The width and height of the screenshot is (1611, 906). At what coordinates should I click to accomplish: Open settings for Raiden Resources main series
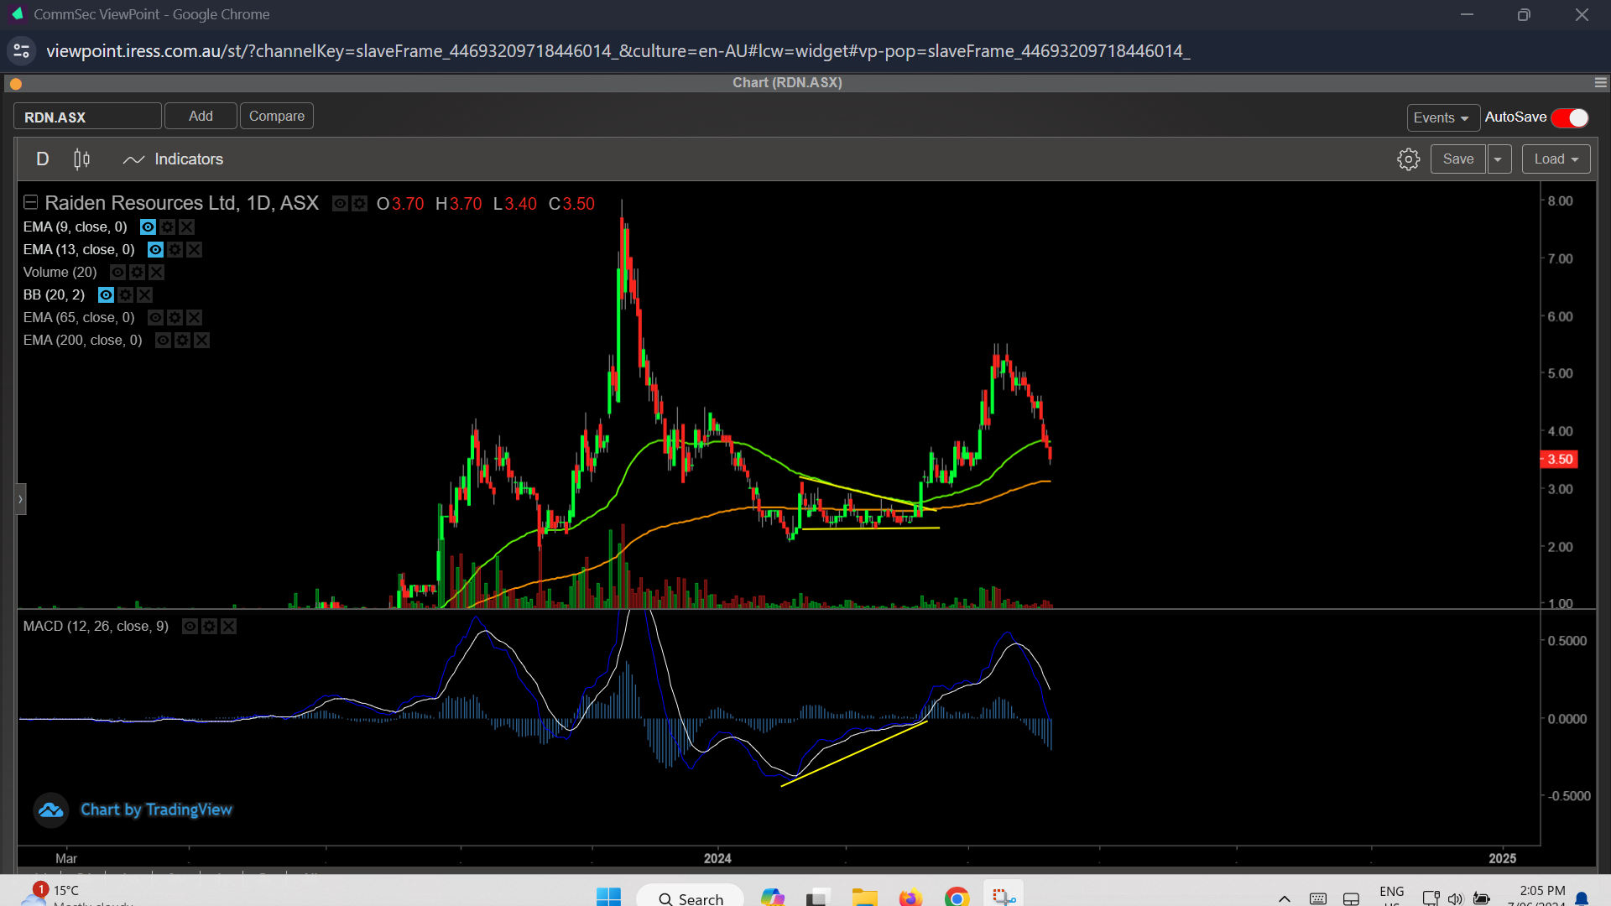click(x=359, y=203)
